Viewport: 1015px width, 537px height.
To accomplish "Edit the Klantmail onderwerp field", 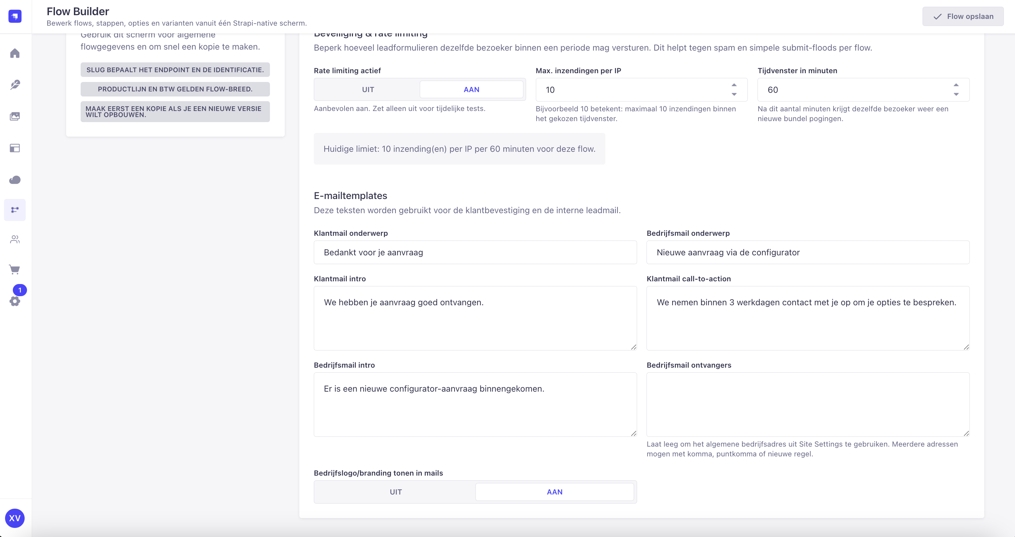I will click(475, 252).
